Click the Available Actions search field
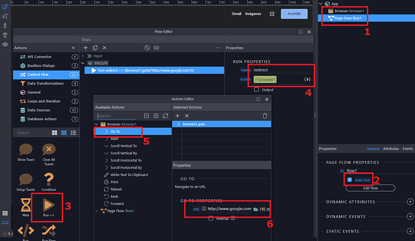Viewport: 415px width, 241px height. [117, 116]
